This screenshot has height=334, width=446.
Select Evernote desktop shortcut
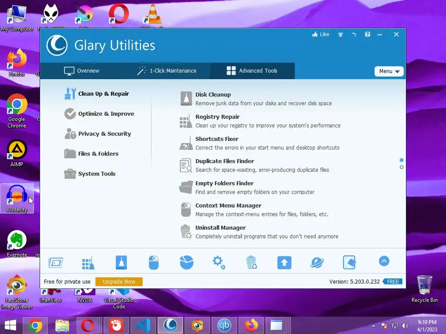17,244
